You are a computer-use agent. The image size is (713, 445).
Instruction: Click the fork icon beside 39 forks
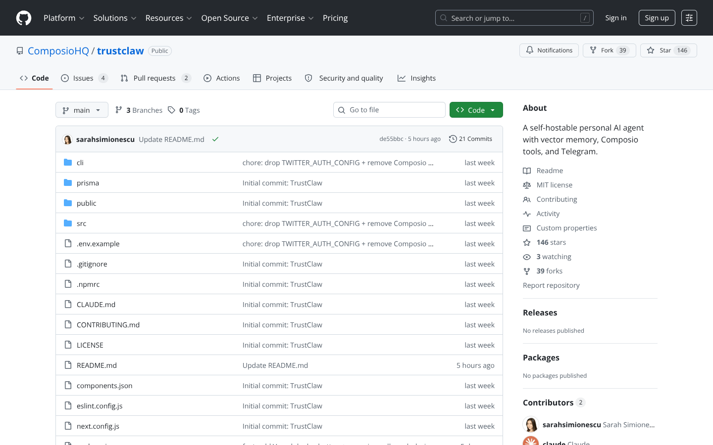point(527,271)
